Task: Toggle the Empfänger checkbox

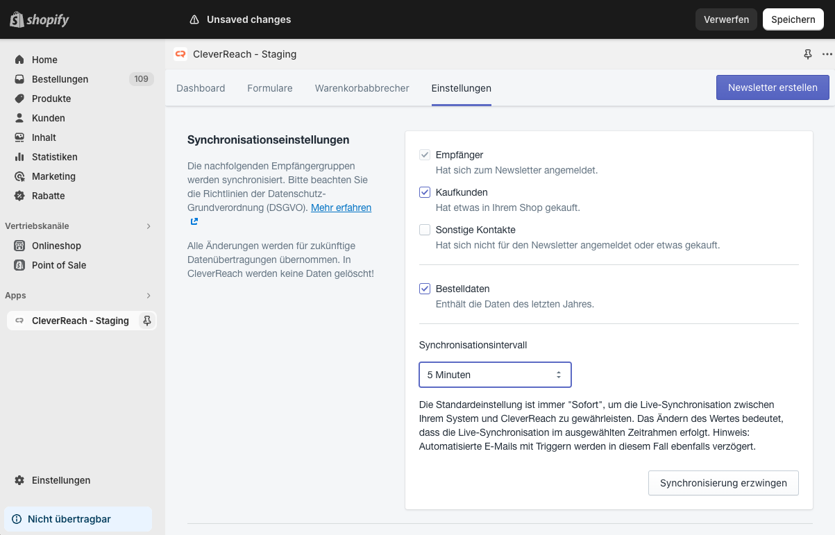Action: coord(425,155)
